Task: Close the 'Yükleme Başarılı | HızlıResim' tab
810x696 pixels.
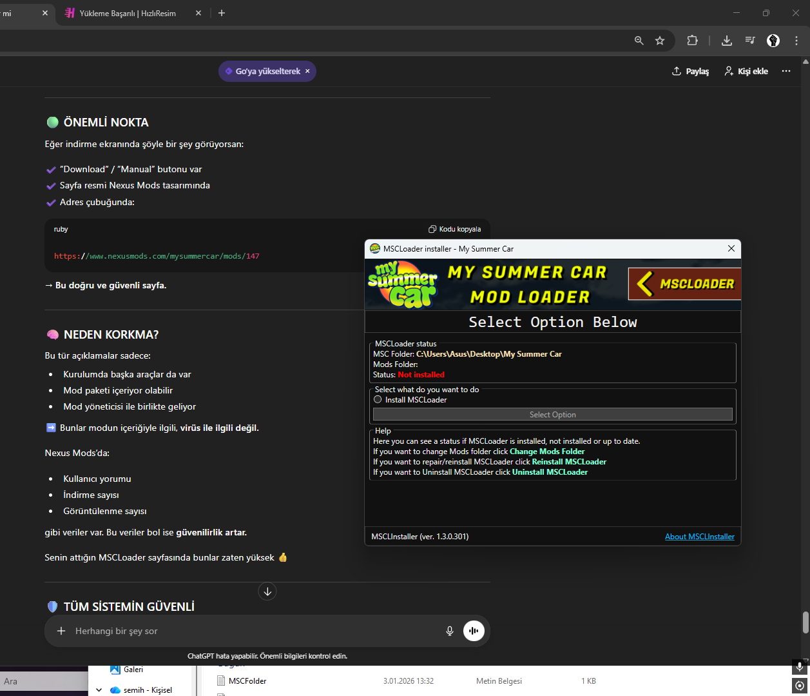Action: point(198,13)
